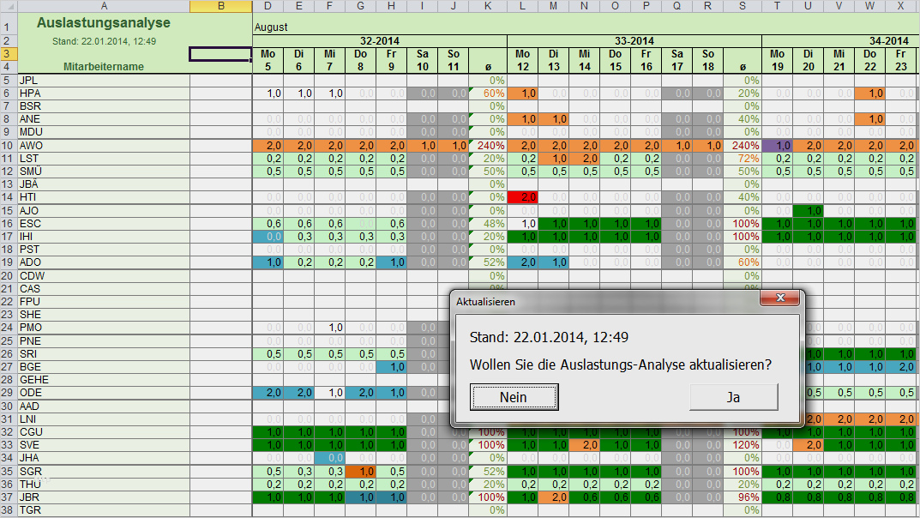Close the Aktualisieren dialog with the X

[780, 298]
